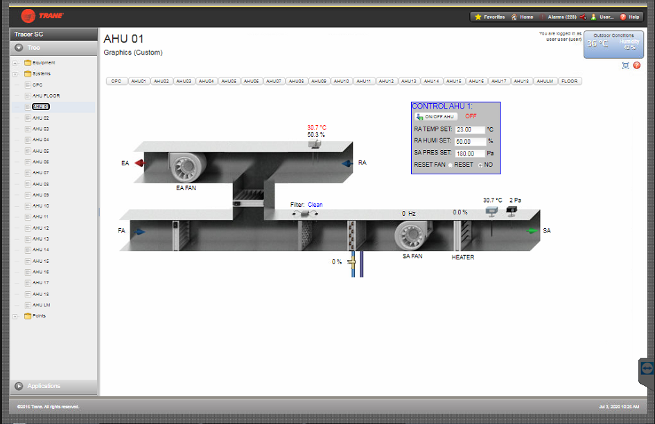Go to Home in the top bar
This screenshot has height=424, width=655.
pos(522,17)
